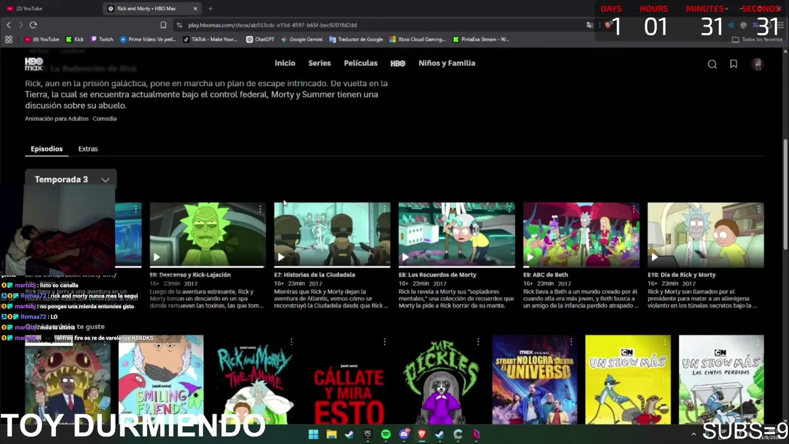Image resolution: width=789 pixels, height=444 pixels.
Task: Play episode E7 Historias de la Ciudadela
Action: [281, 257]
